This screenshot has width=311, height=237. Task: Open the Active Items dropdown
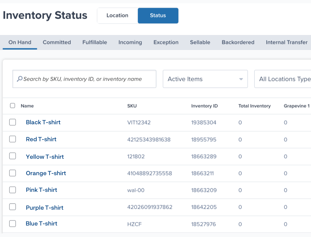pyautogui.click(x=205, y=79)
